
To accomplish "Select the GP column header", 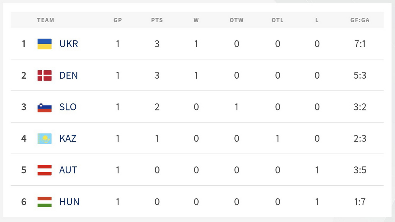I will (118, 20).
